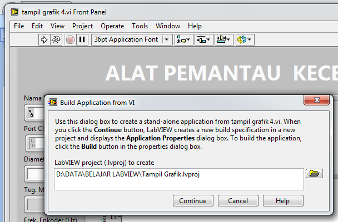Click the Pause toolbar button
The height and width of the screenshot is (222, 338).
click(82, 39)
